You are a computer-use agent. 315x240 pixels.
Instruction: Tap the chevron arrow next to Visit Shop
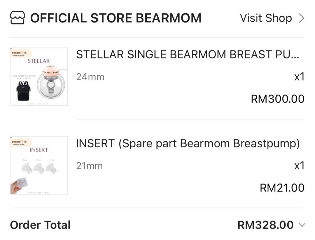point(302,18)
